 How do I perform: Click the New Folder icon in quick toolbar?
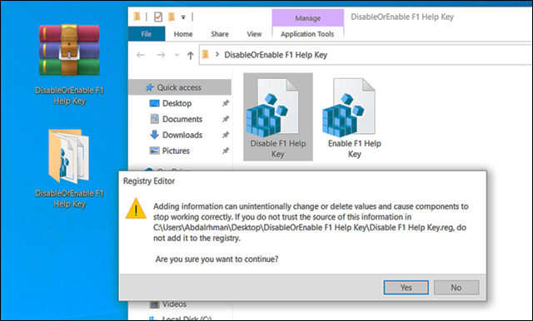pyautogui.click(x=172, y=17)
